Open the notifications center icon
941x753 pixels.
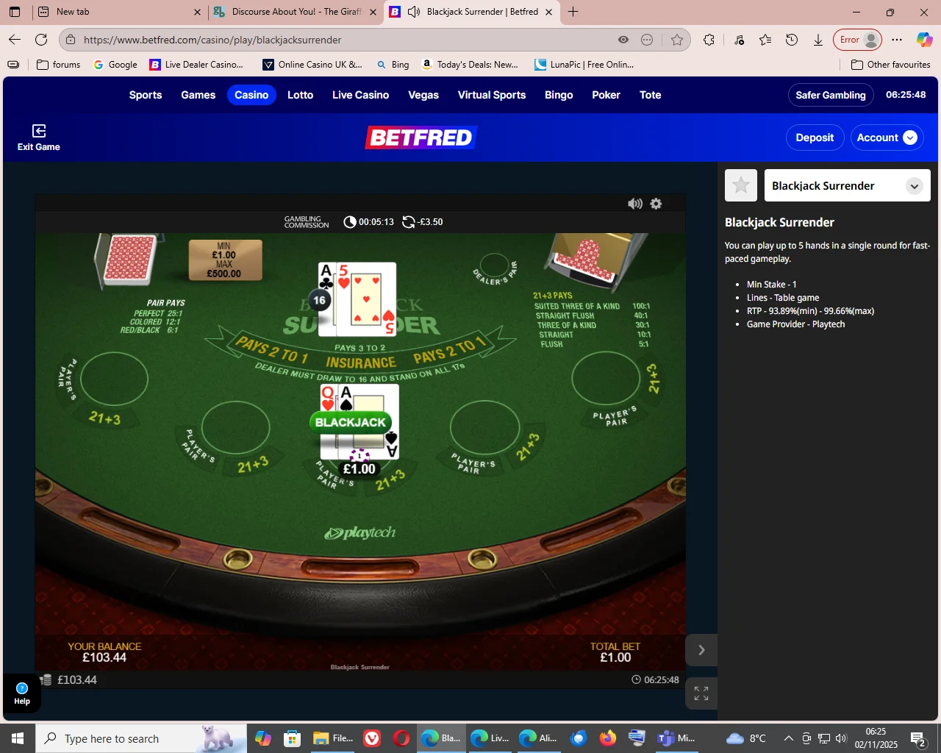pyautogui.click(x=918, y=739)
